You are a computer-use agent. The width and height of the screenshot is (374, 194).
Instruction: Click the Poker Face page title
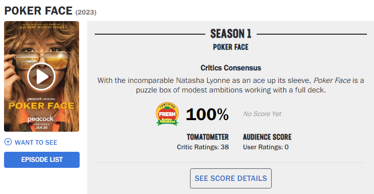point(38,11)
